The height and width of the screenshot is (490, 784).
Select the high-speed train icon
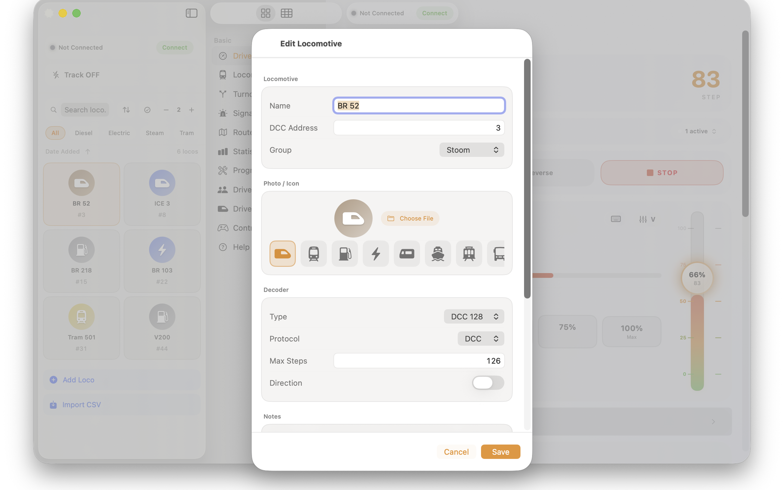tap(282, 253)
